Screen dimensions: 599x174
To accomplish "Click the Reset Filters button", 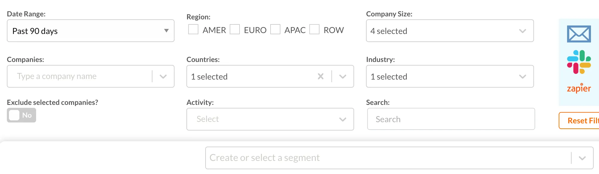I will [x=579, y=121].
